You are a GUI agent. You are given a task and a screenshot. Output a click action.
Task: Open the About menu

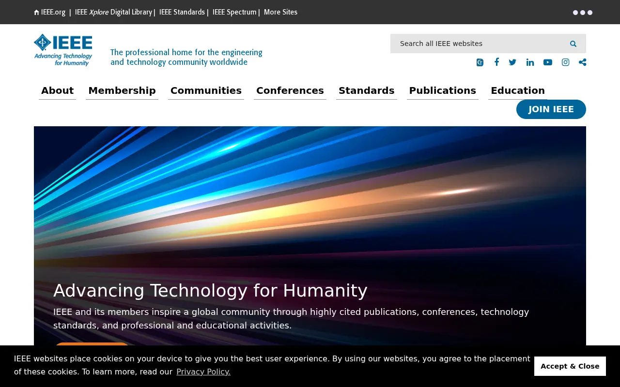point(57,90)
